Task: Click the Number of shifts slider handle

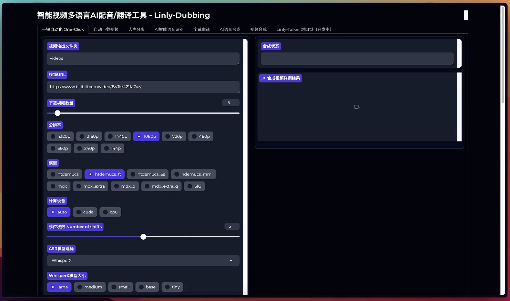Action: (x=143, y=237)
